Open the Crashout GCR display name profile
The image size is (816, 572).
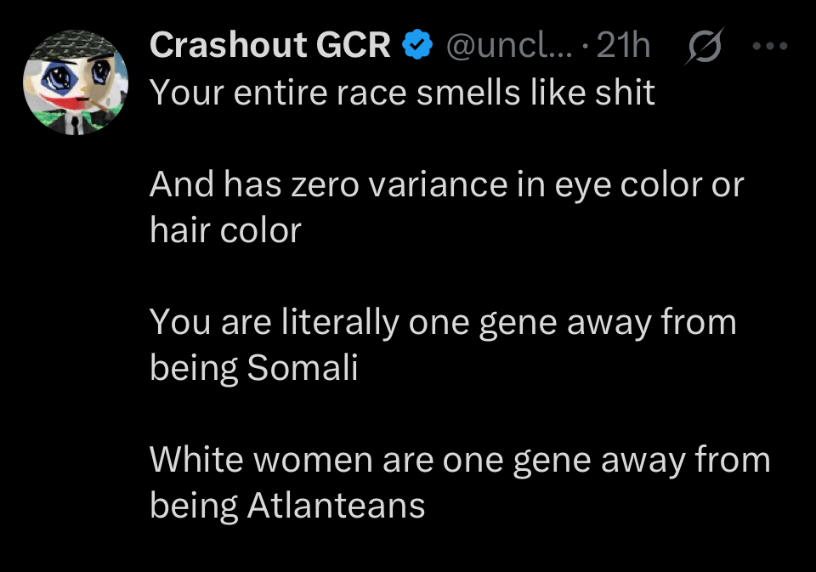tap(269, 45)
